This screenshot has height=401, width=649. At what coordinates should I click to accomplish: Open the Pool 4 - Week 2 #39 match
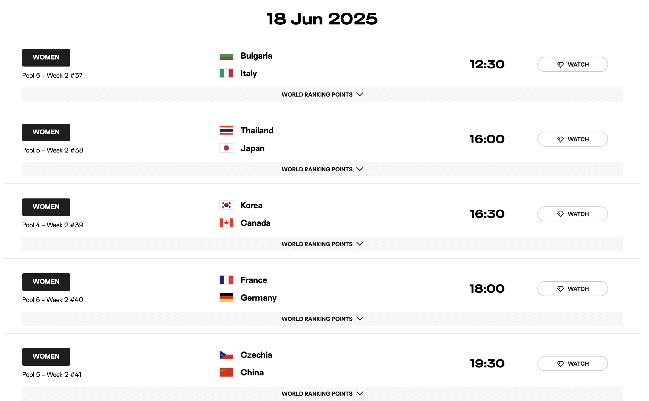(53, 225)
